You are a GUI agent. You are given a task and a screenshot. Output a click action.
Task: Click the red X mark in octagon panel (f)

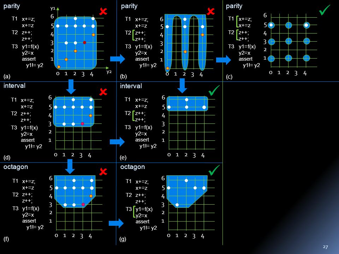click(103, 172)
